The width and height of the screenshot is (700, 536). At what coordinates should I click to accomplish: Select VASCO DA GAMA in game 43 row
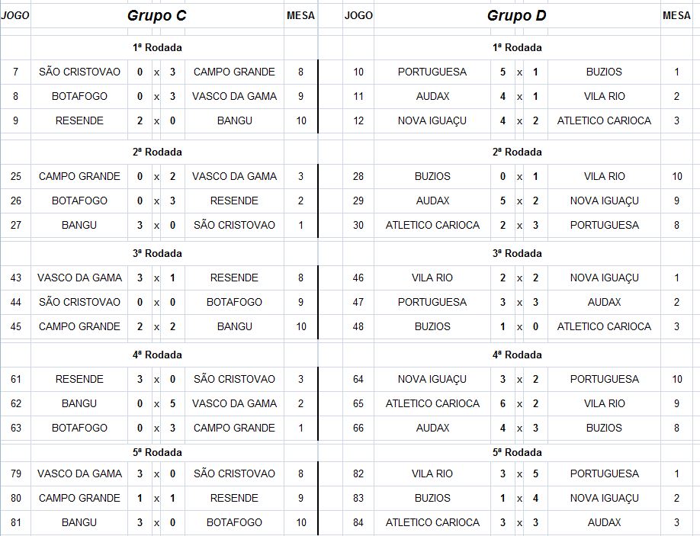[79, 278]
